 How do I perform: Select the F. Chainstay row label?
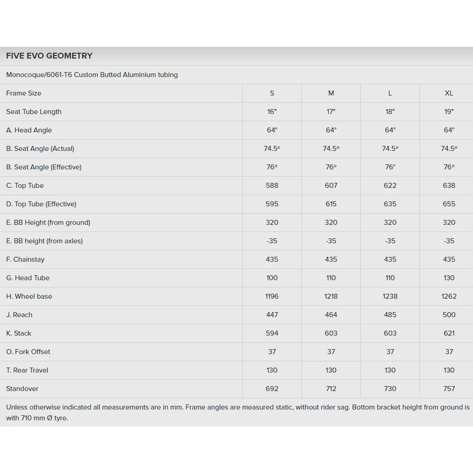click(25, 259)
